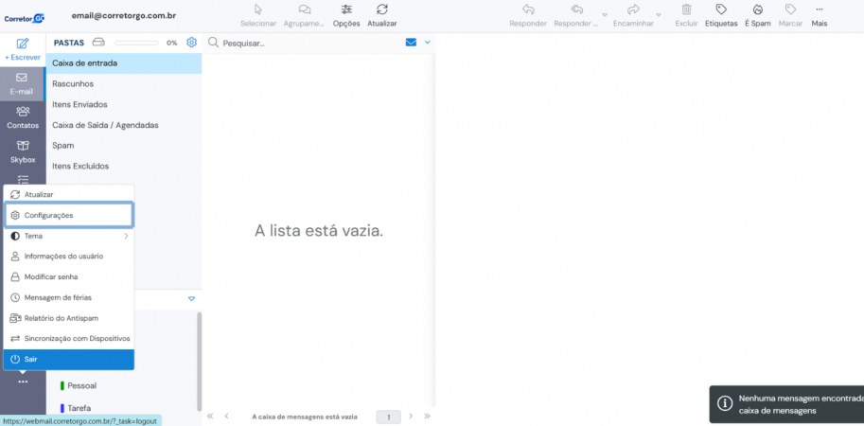The width and height of the screenshot is (864, 426).
Task: Click the page number field
Action: click(x=389, y=417)
